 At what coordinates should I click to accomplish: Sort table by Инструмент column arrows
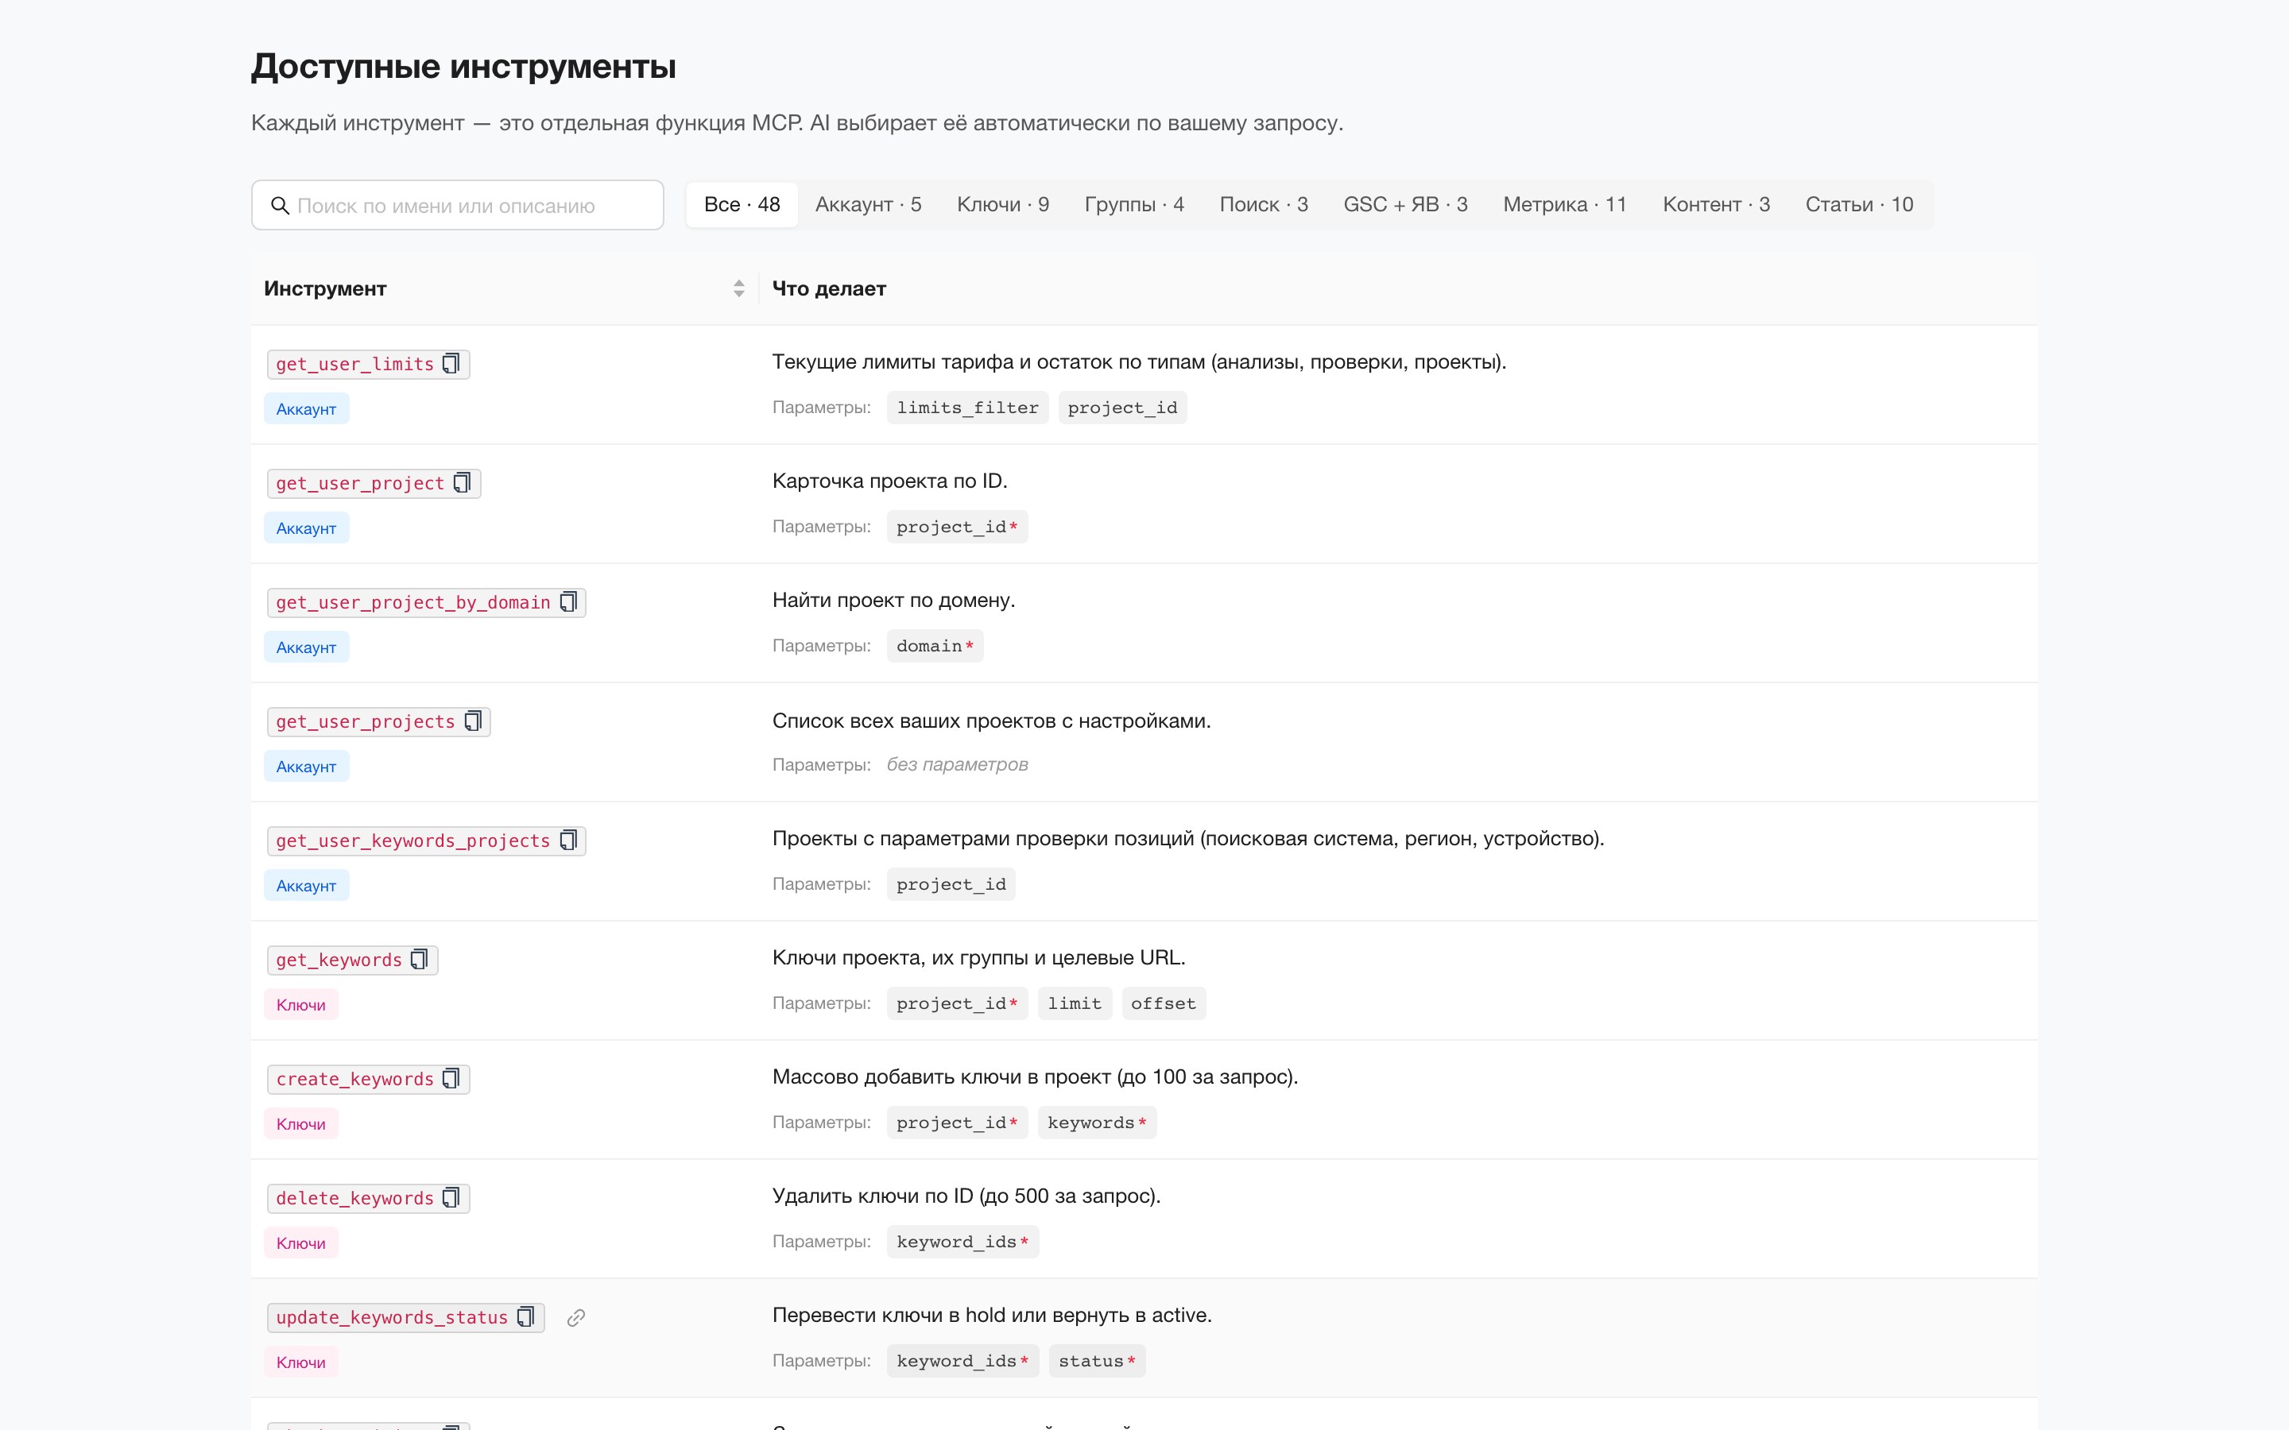738,288
